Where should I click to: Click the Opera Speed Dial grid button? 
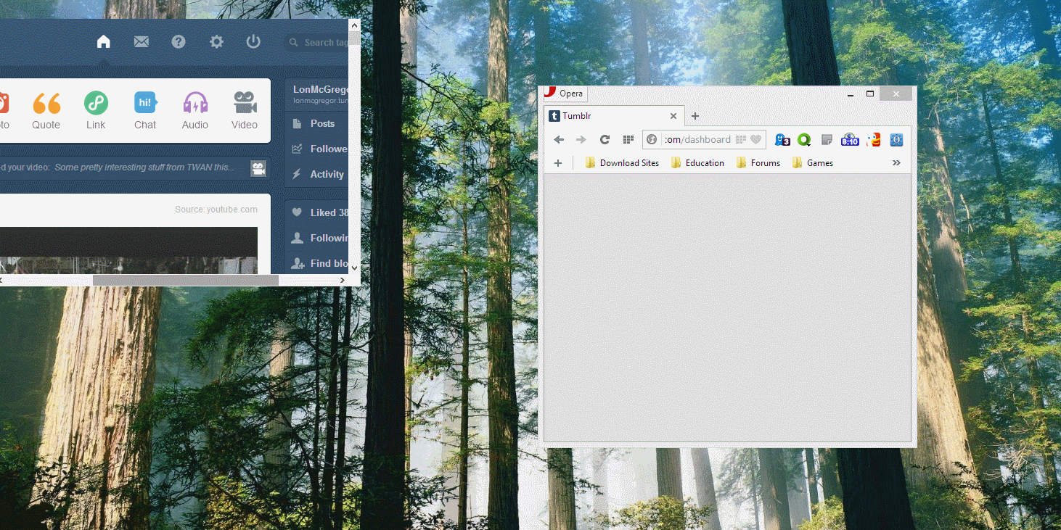click(628, 140)
